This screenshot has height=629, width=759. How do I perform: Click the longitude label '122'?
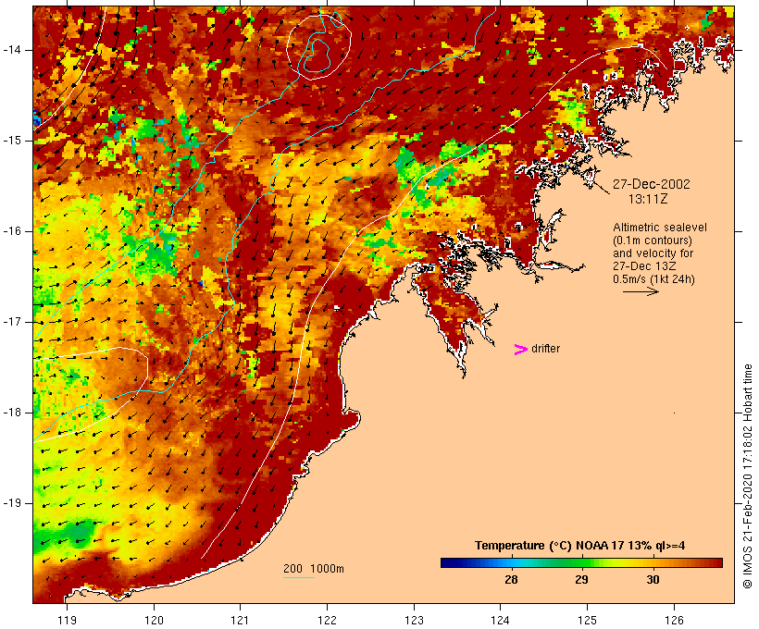328,620
